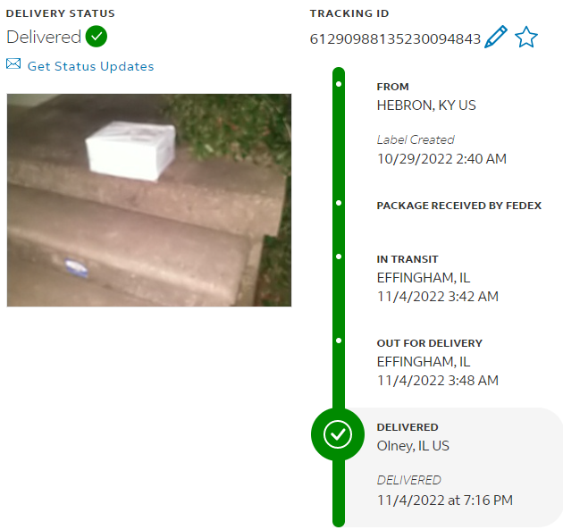Click the PACKAGE RECEIVED BY FEDEX heading
Screen dimensions: 563x530
click(458, 206)
